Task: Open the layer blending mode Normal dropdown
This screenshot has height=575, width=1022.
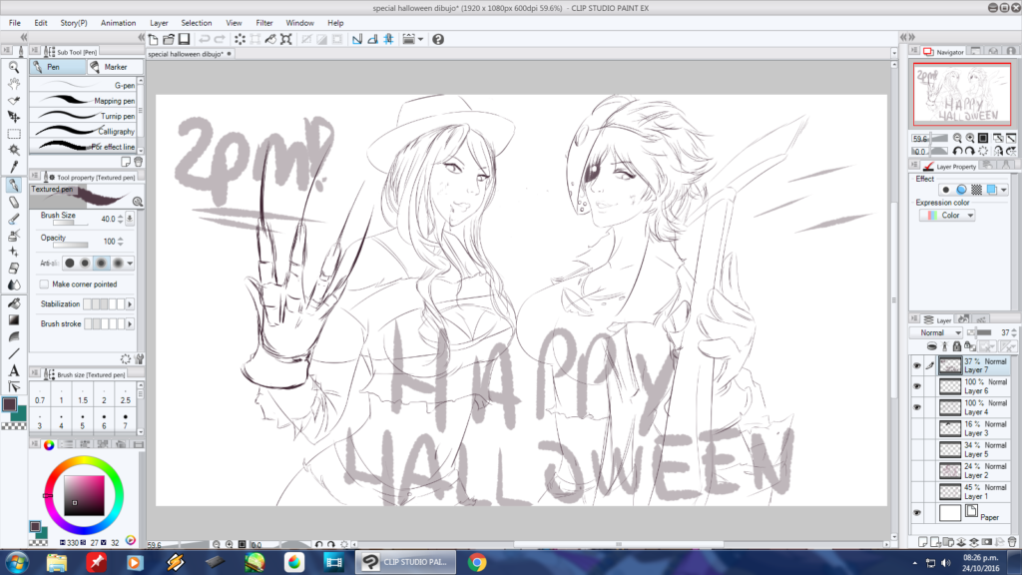Action: point(940,332)
